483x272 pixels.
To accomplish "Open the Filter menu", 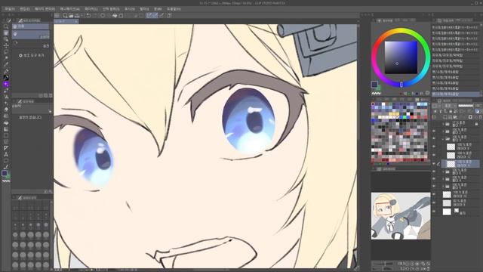I will (x=144, y=9).
